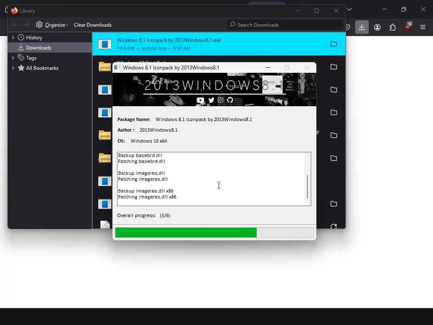
Task: Focus the Search Downloads field
Action: click(285, 25)
